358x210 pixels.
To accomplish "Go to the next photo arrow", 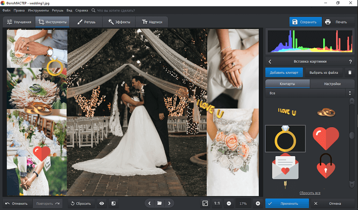I will (x=169, y=203).
